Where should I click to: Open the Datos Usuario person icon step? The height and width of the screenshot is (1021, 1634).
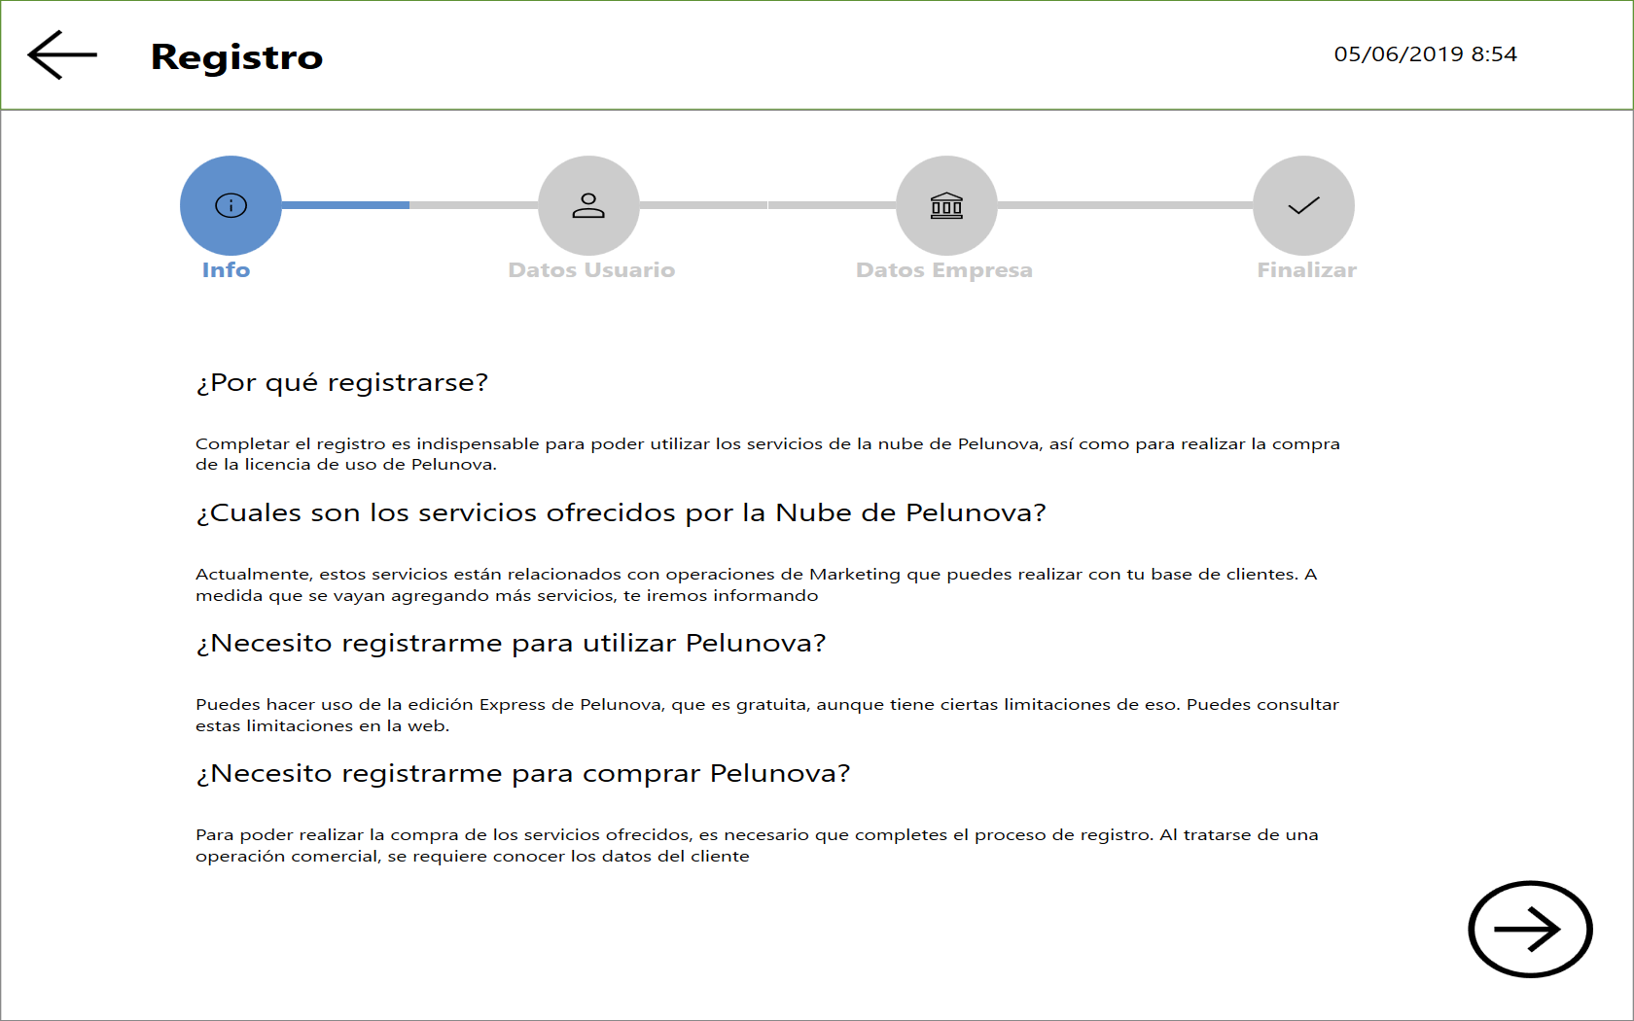pos(588,205)
